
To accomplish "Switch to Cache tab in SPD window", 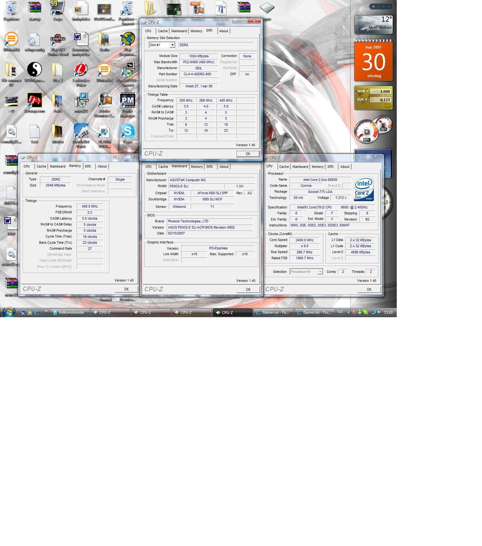I will [163, 31].
